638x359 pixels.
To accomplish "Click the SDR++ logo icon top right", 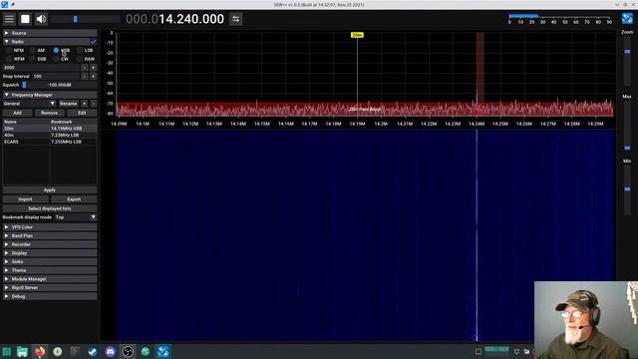I will [x=627, y=18].
